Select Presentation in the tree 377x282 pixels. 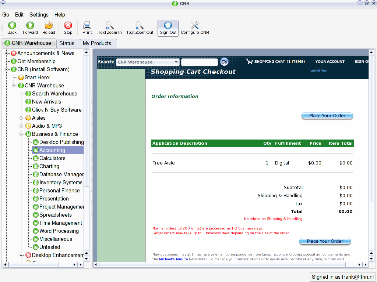[x=54, y=199]
